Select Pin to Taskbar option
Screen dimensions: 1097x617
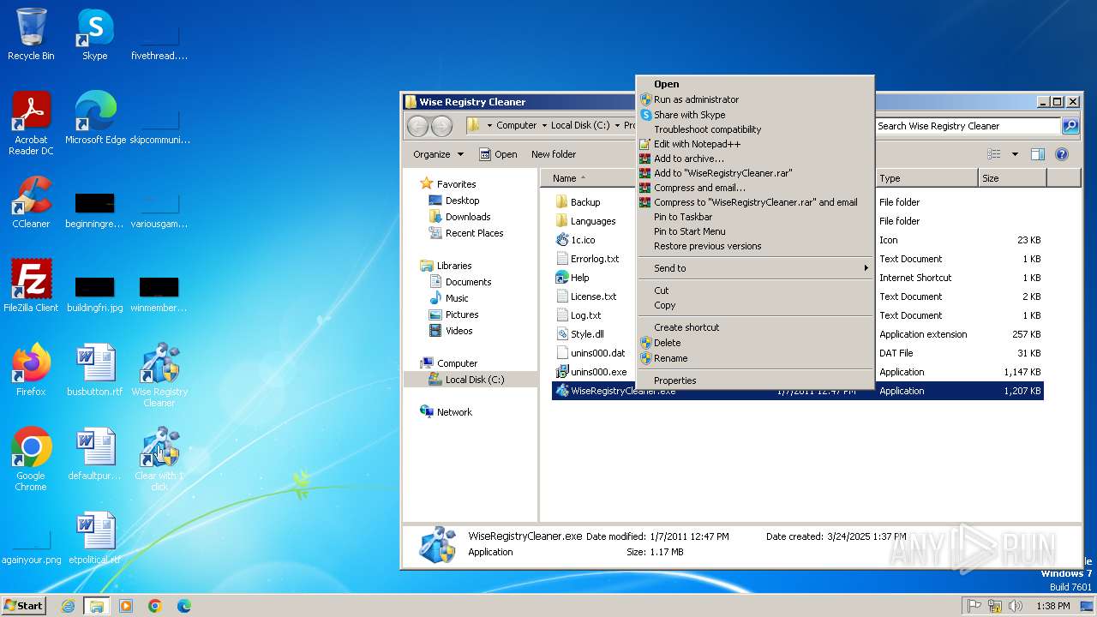(x=755, y=217)
